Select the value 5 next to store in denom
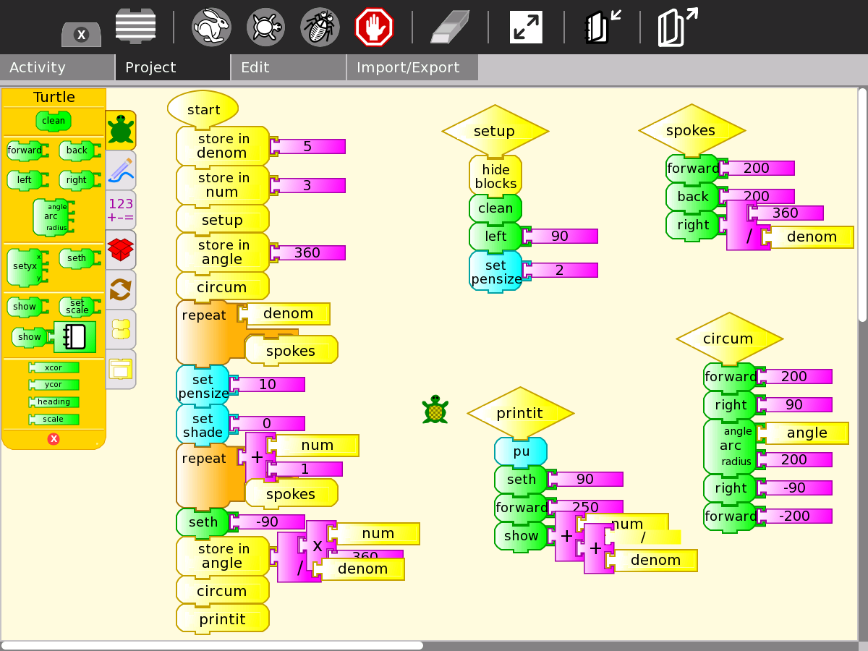Screen dimensions: 868x651 307,147
